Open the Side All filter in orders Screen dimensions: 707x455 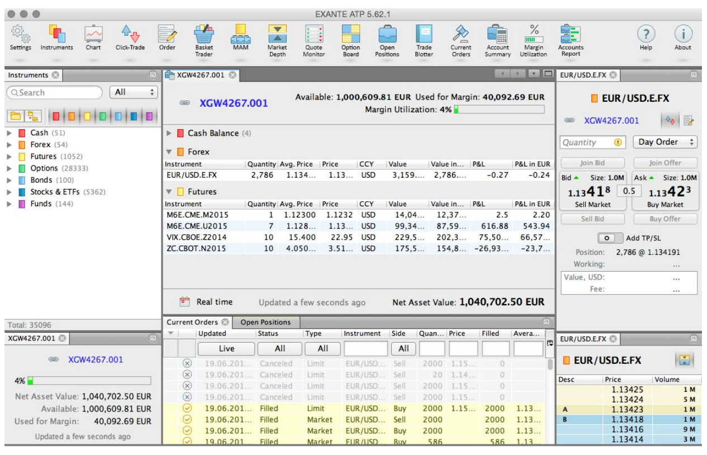[403, 349]
